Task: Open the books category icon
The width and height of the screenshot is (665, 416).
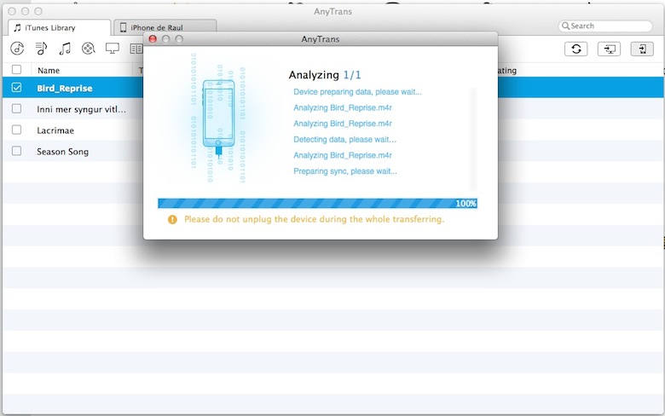Action: 136,49
